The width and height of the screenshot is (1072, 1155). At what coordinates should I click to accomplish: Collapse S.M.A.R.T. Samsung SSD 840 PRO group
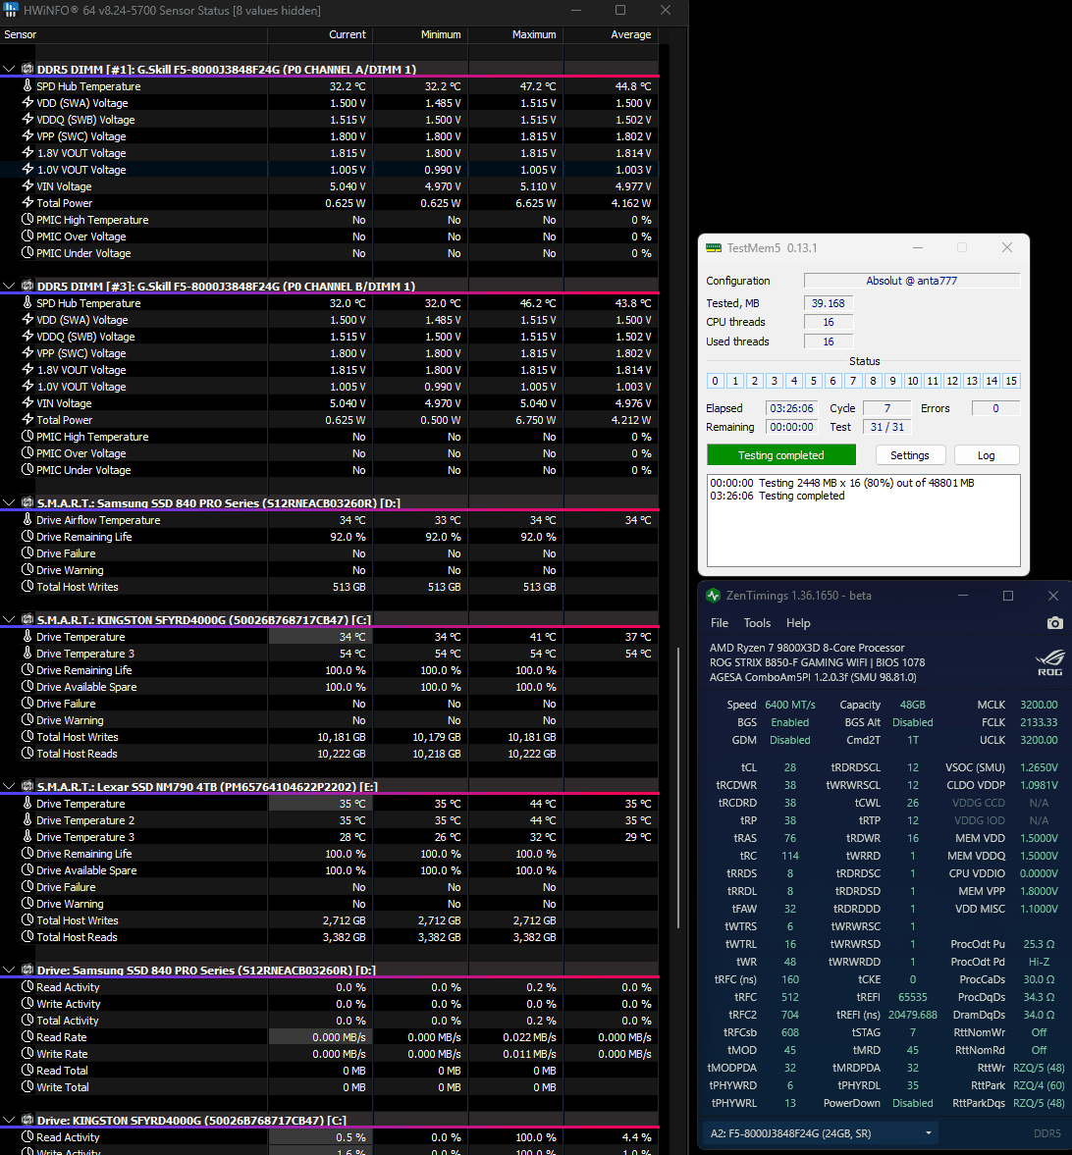point(9,503)
